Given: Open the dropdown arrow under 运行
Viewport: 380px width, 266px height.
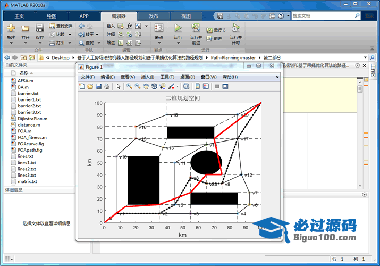Looking at the screenshot, I should pyautogui.click(x=178, y=43).
